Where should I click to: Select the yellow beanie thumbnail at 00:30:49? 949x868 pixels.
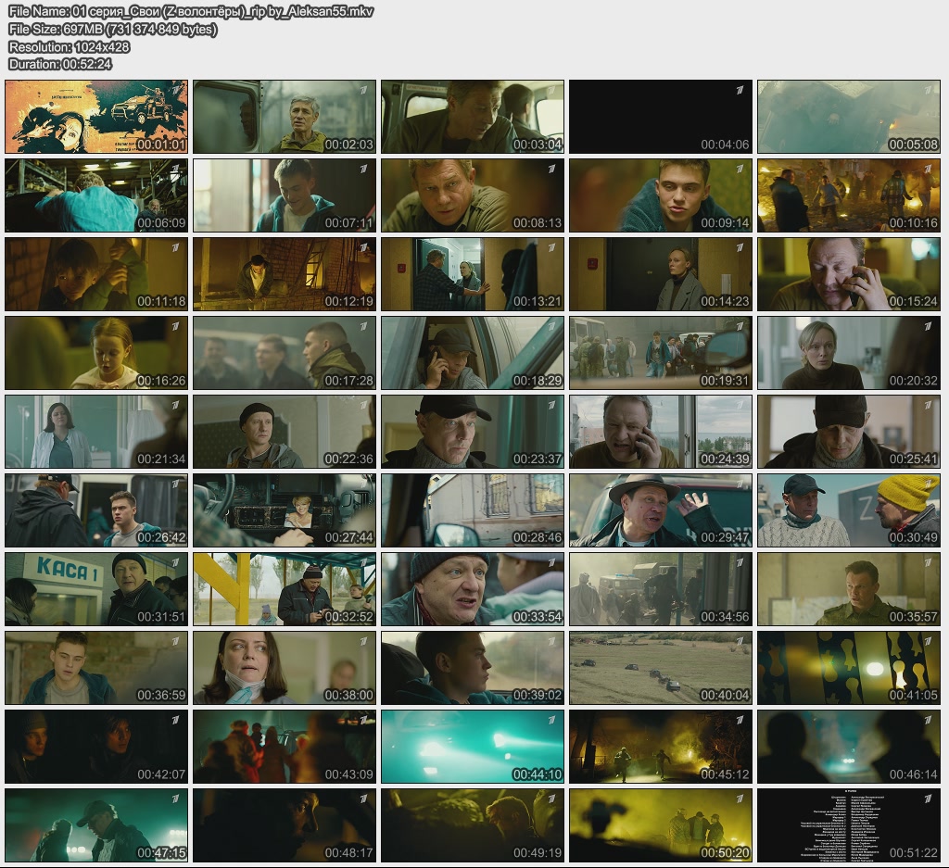(x=849, y=510)
